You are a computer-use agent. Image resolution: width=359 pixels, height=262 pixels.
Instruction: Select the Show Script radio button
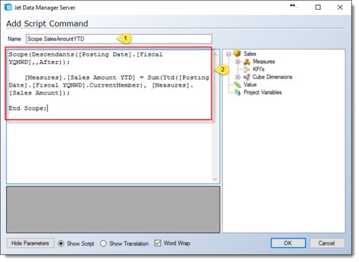[x=61, y=244]
